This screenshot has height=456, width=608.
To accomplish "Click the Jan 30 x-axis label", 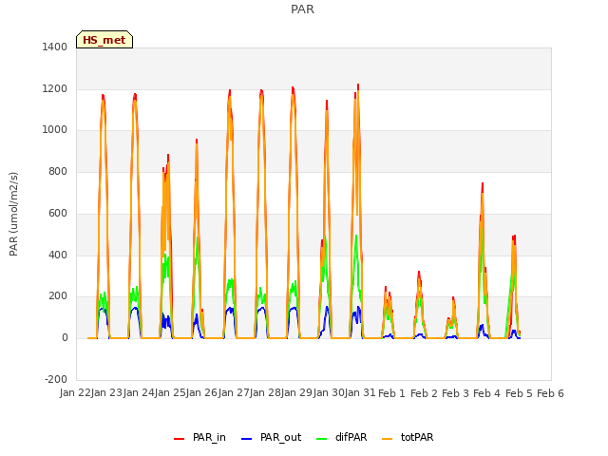I will coord(329,392).
